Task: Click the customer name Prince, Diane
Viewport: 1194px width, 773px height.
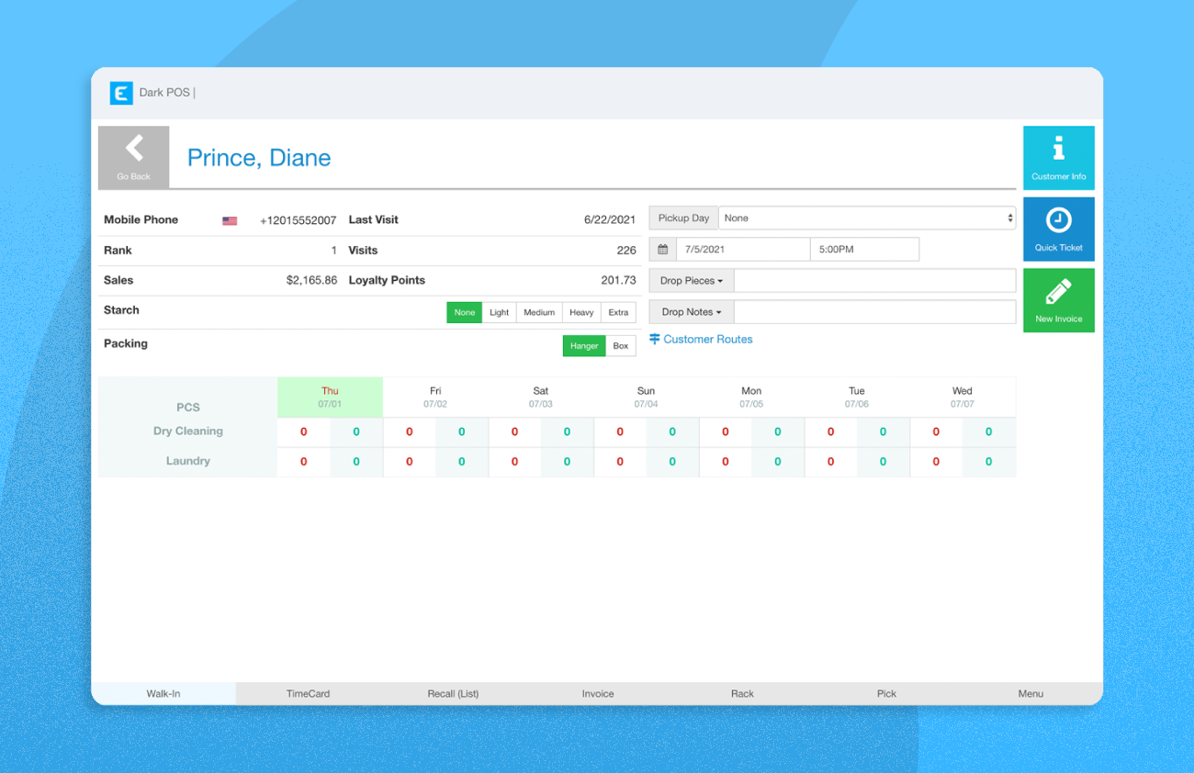Action: click(258, 157)
